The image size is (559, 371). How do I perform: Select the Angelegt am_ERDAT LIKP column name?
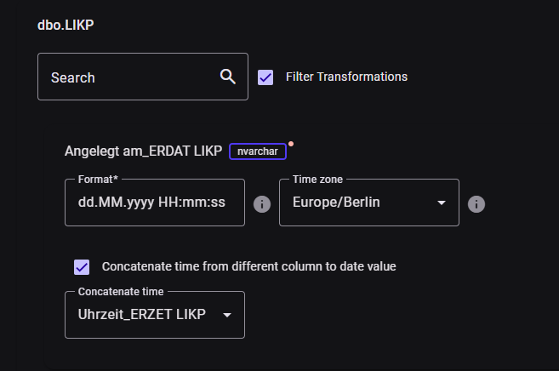coord(144,151)
